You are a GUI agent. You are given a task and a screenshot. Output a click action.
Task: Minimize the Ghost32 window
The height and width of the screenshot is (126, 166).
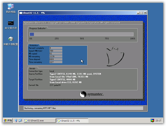pyautogui.click(x=138, y=13)
